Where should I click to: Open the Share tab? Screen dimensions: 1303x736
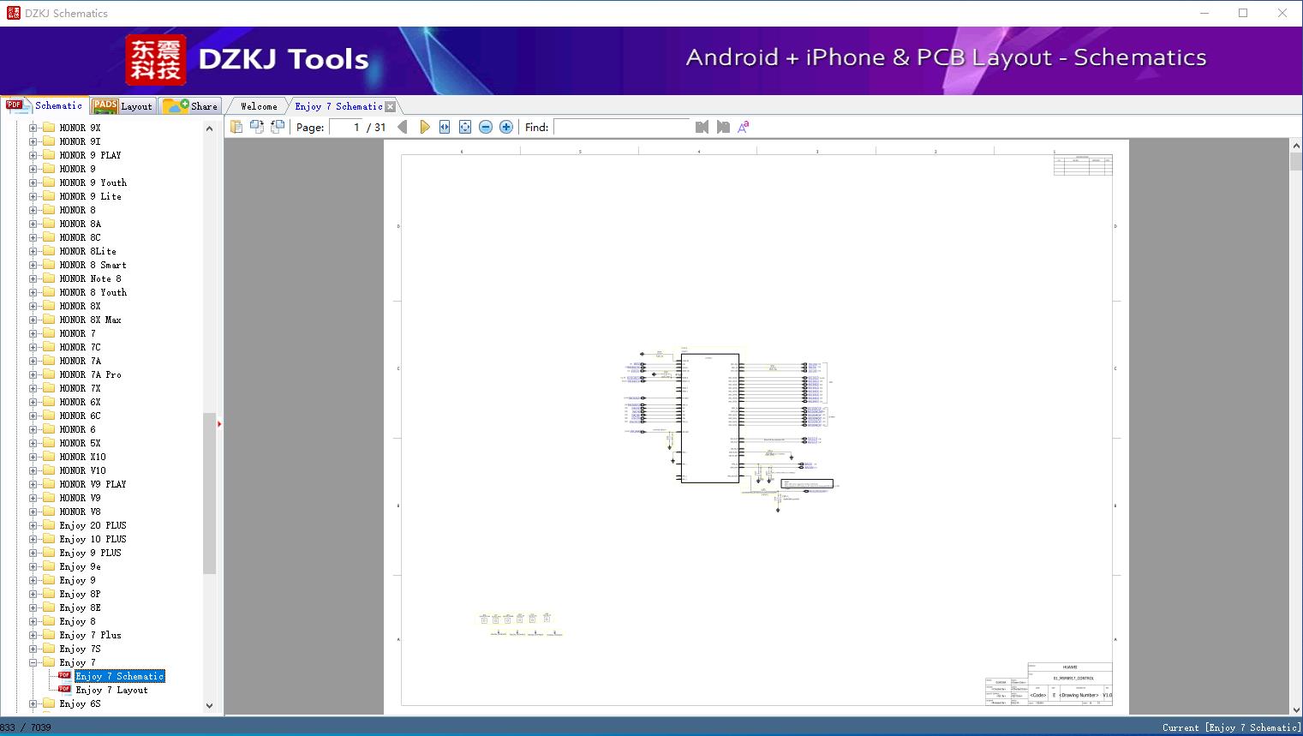pos(190,106)
